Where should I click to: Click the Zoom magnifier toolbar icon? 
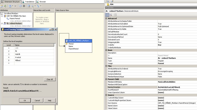pos(32,6)
